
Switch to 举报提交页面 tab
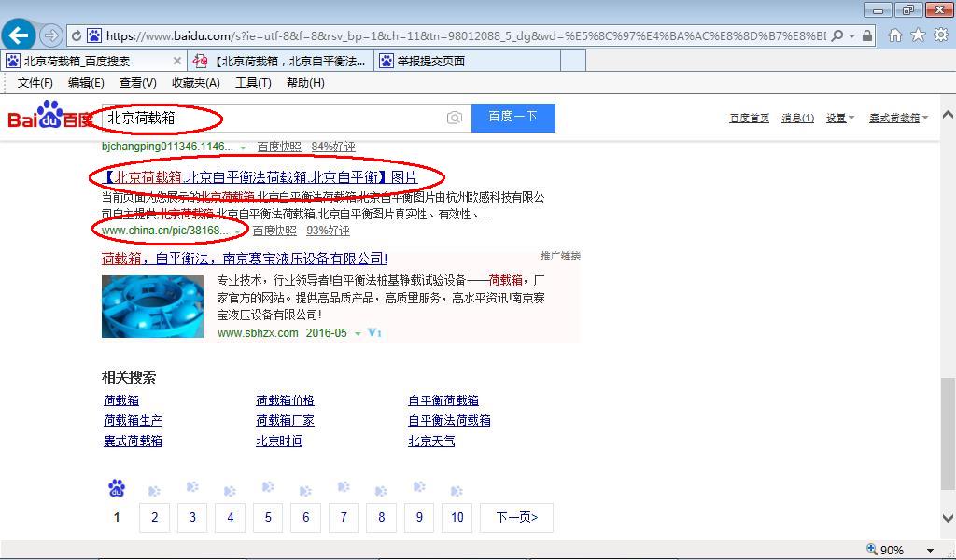pyautogui.click(x=467, y=61)
